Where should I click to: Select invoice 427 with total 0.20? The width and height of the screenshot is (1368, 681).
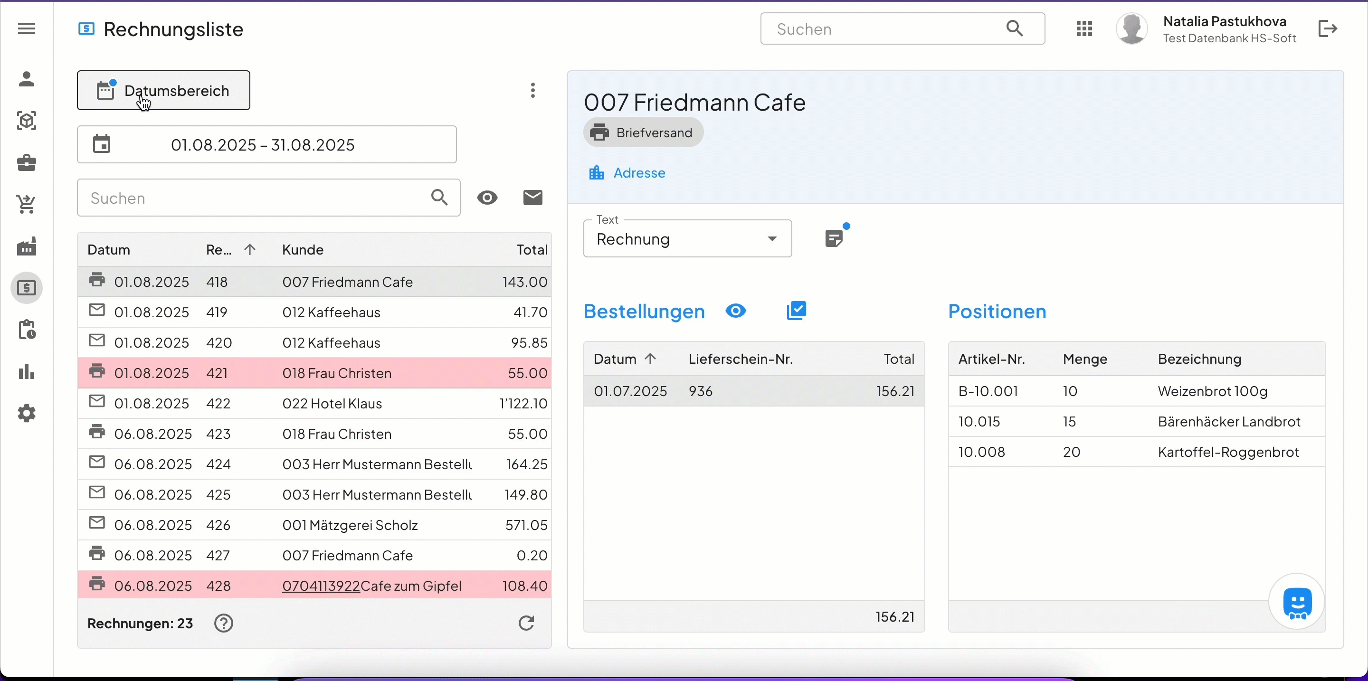click(314, 555)
